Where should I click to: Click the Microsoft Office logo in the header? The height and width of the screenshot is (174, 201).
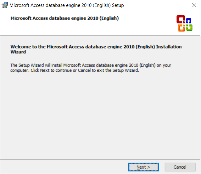tap(184, 24)
